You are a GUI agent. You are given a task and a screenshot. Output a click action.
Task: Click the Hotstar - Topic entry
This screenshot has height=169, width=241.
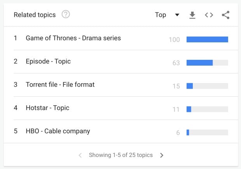(47, 108)
